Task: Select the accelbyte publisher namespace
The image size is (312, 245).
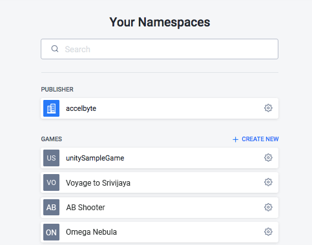Action: pyautogui.click(x=160, y=108)
